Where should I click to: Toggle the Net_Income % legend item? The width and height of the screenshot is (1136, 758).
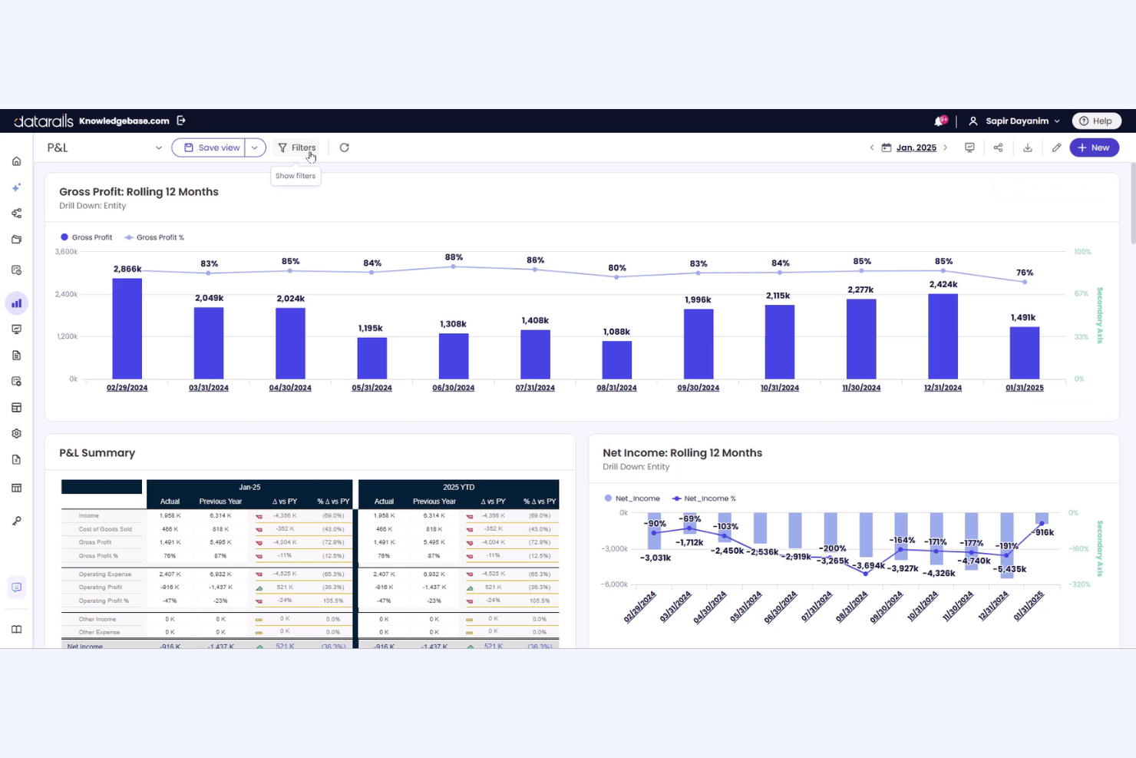coord(703,498)
